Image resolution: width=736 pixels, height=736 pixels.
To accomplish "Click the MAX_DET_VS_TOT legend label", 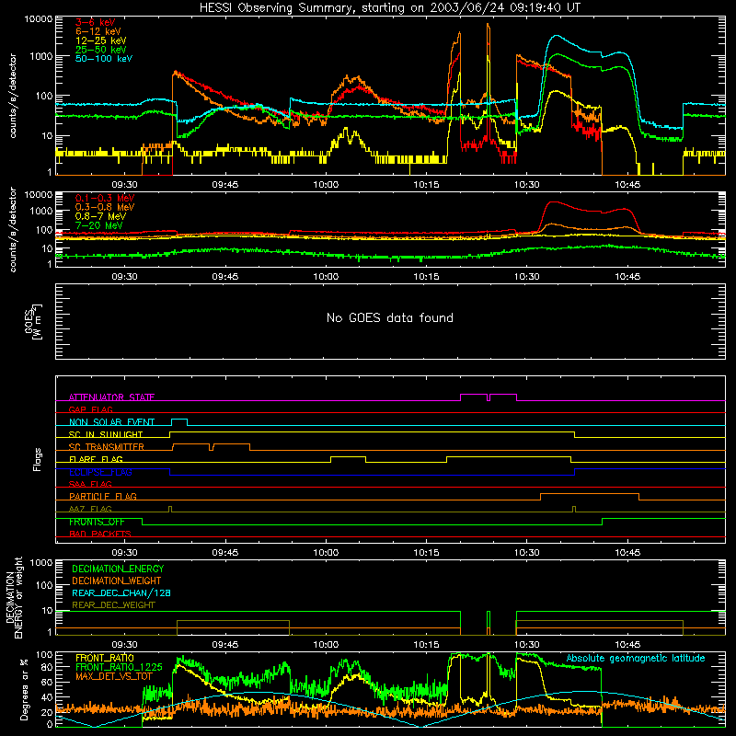I will 114,676.
